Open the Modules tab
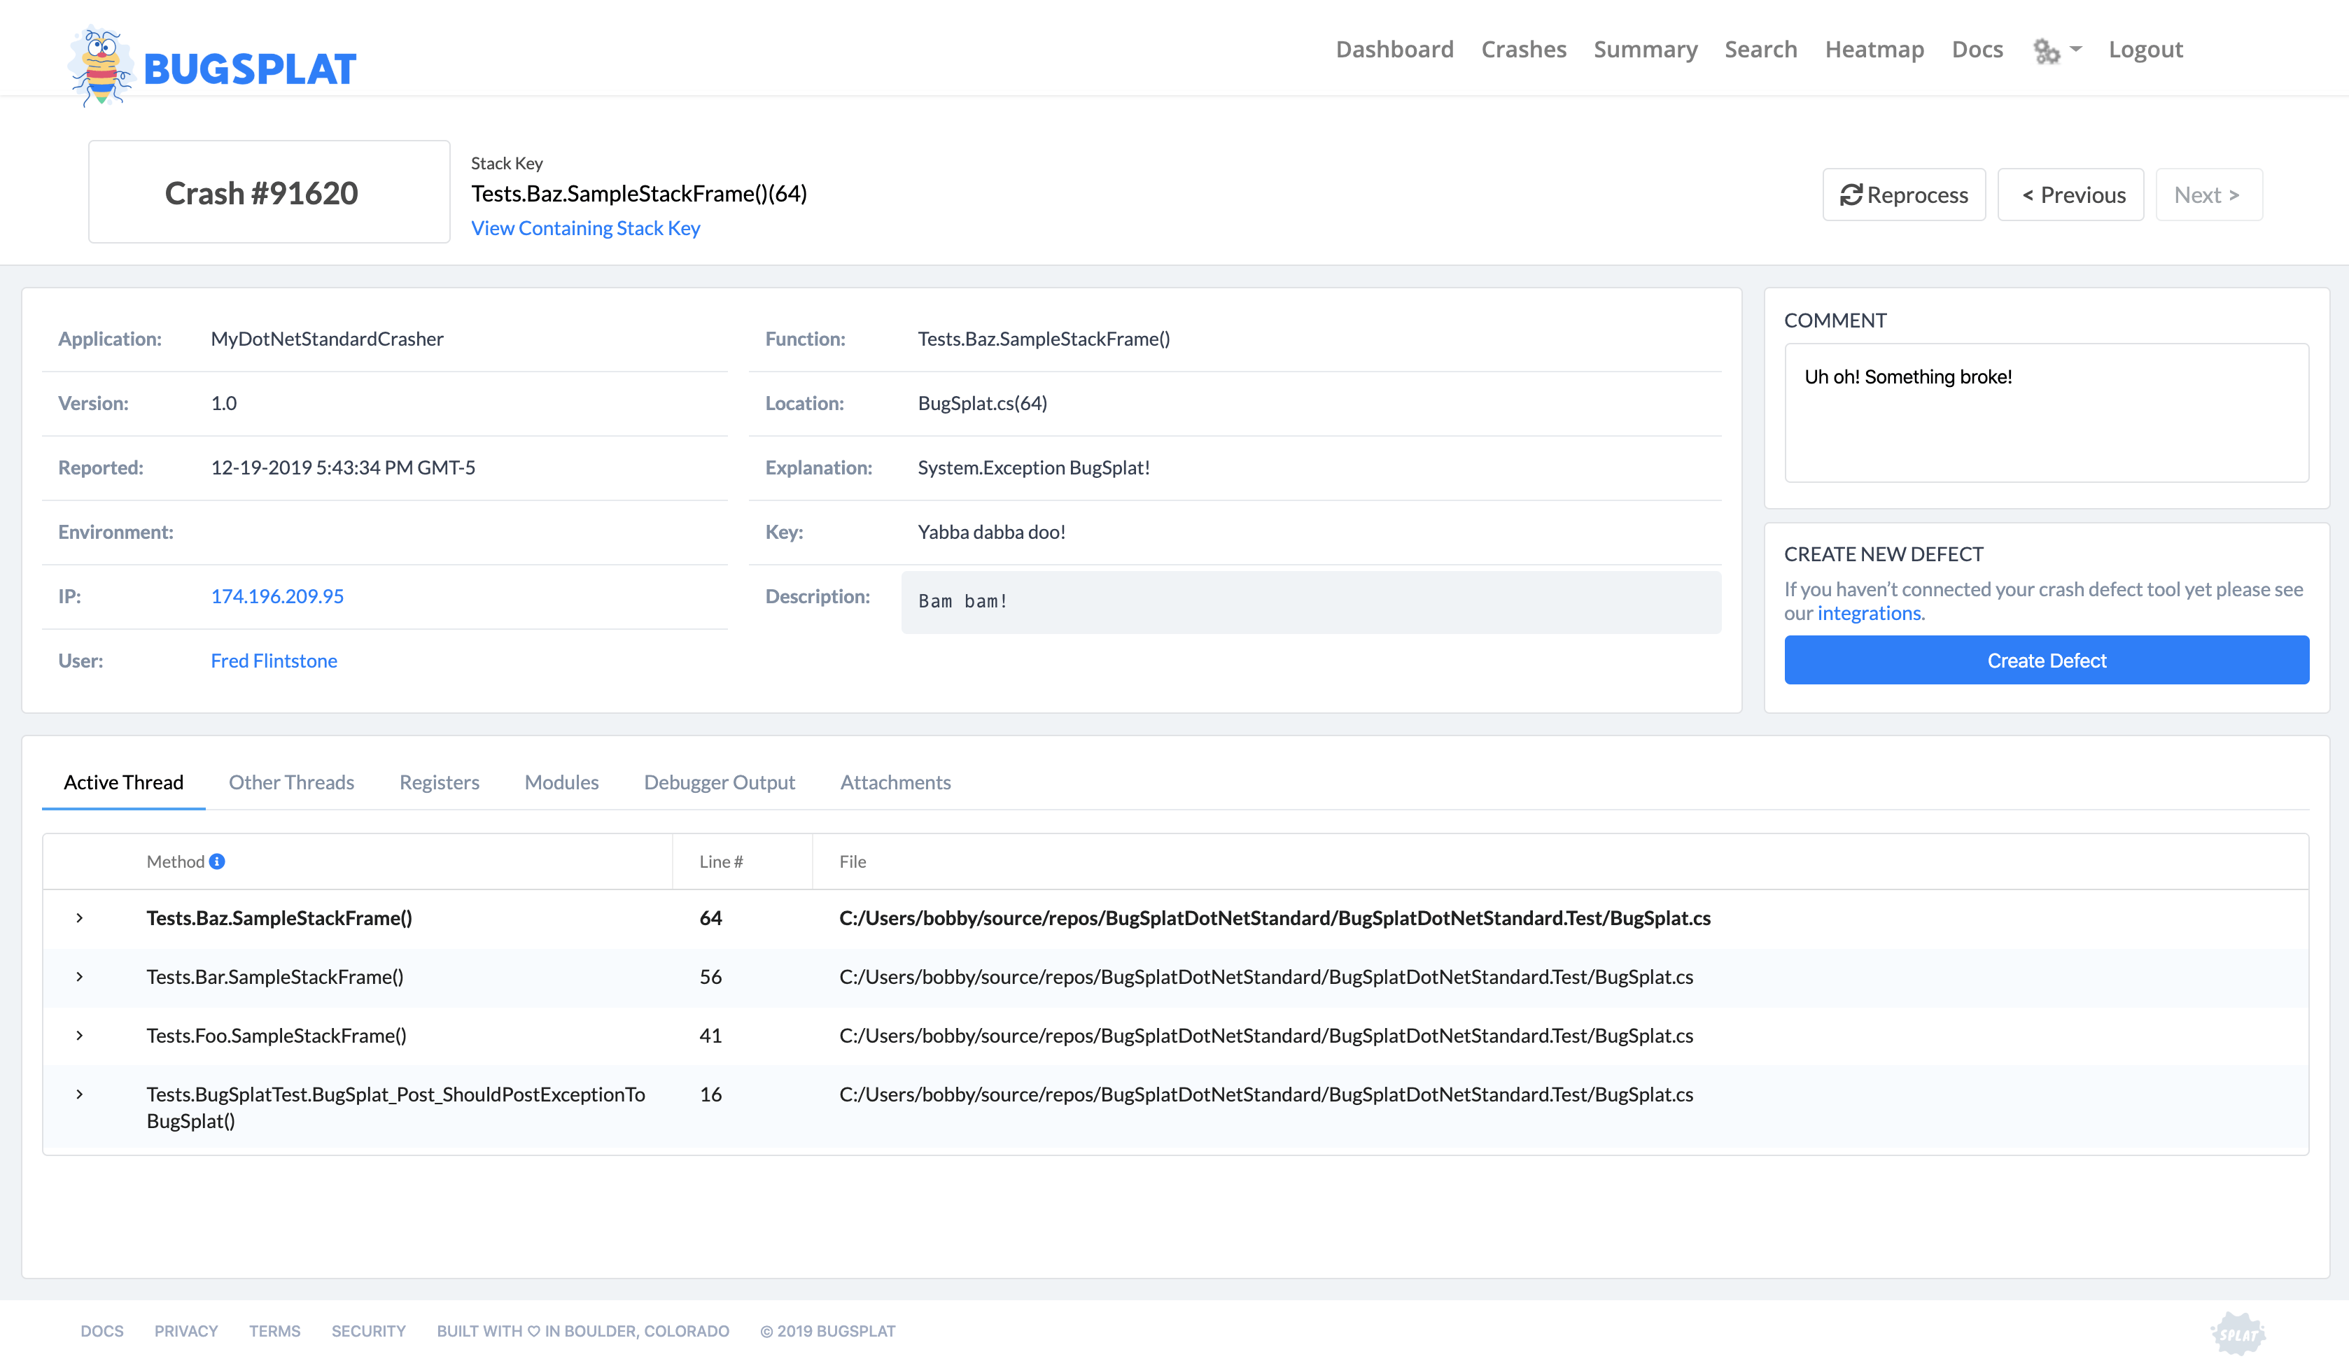The height and width of the screenshot is (1359, 2349). tap(561, 782)
